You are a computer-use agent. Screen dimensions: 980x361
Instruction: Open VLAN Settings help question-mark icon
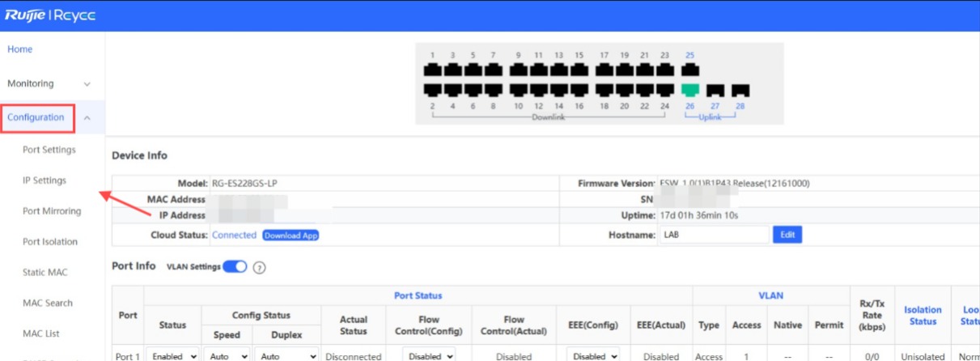260,267
